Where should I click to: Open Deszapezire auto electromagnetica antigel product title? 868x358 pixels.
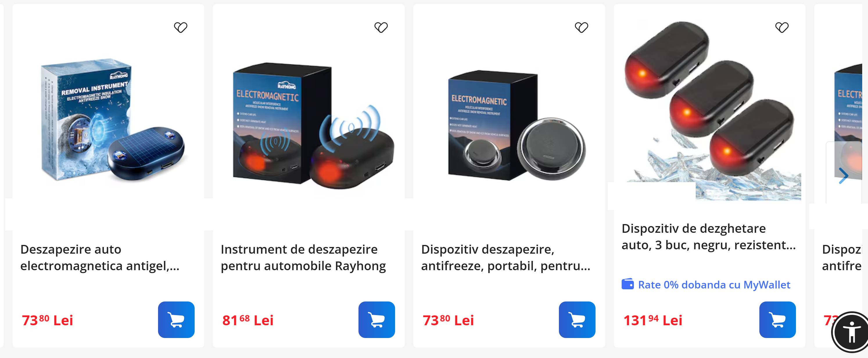100,257
